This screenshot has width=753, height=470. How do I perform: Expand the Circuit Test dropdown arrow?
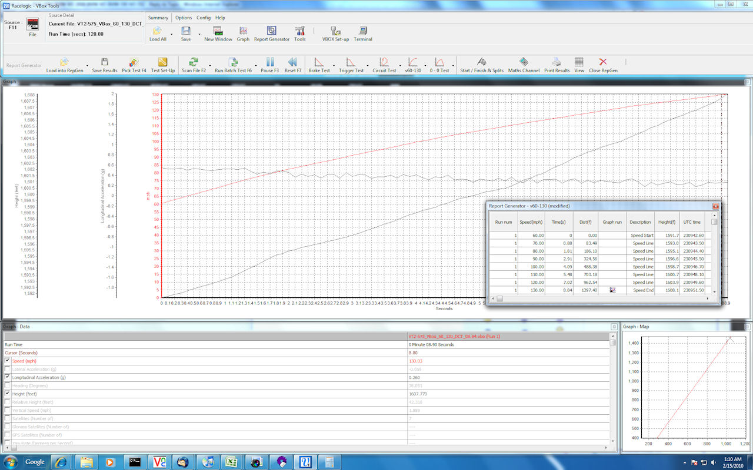(x=400, y=65)
